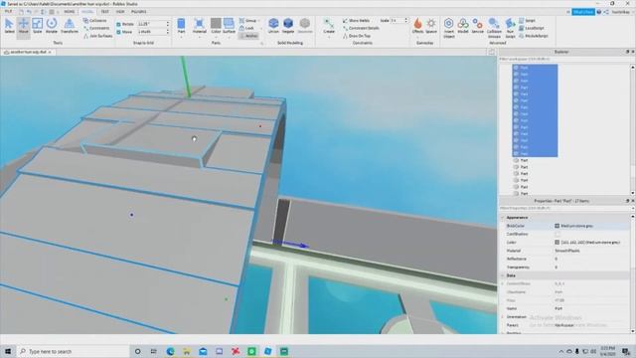Toggle Join Surfaces option

coord(97,36)
